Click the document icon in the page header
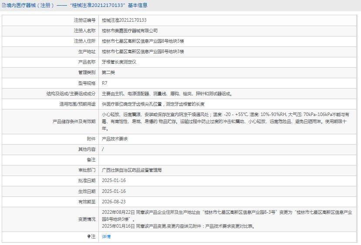361x245 pixels. point(4,5)
